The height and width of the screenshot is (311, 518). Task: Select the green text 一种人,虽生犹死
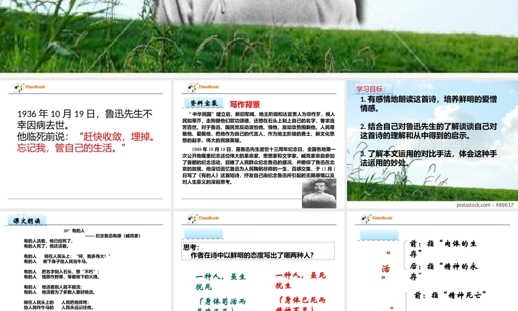[221, 281]
